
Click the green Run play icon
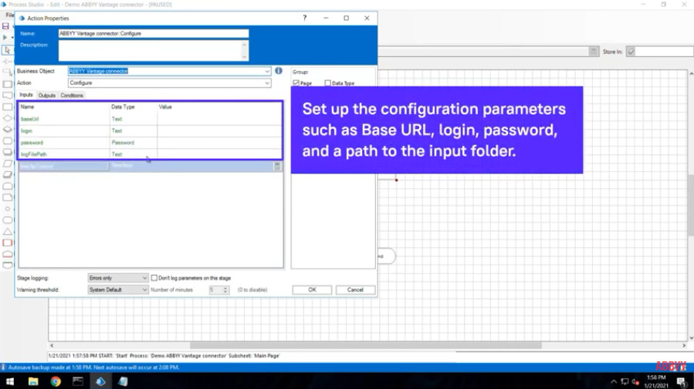[x=5, y=38]
